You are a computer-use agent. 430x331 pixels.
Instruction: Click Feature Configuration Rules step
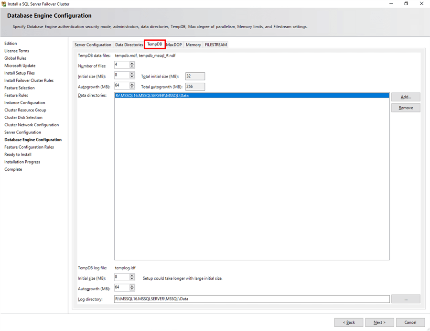tap(29, 147)
